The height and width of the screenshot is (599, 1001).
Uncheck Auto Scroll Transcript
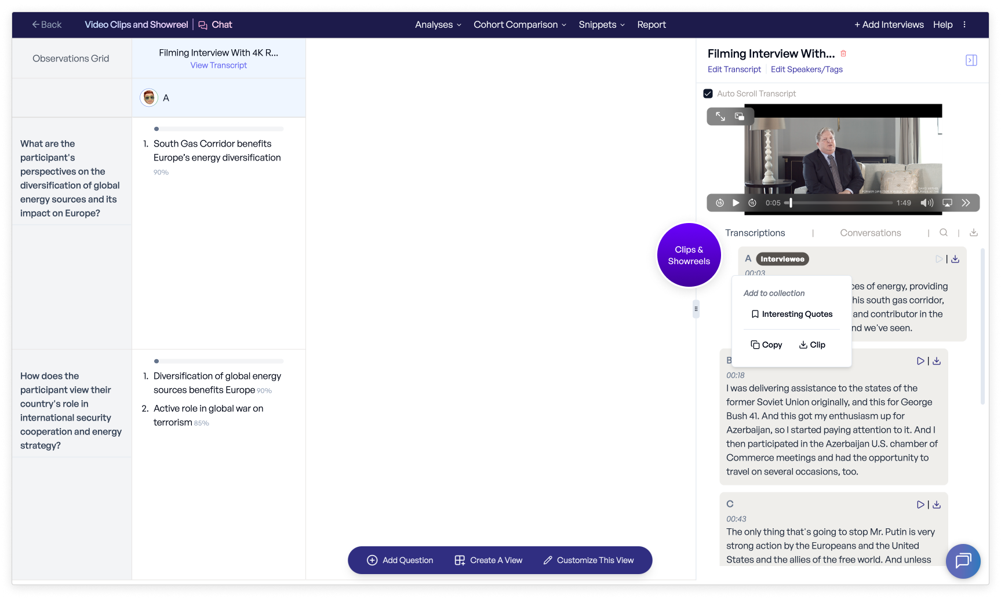coord(708,94)
